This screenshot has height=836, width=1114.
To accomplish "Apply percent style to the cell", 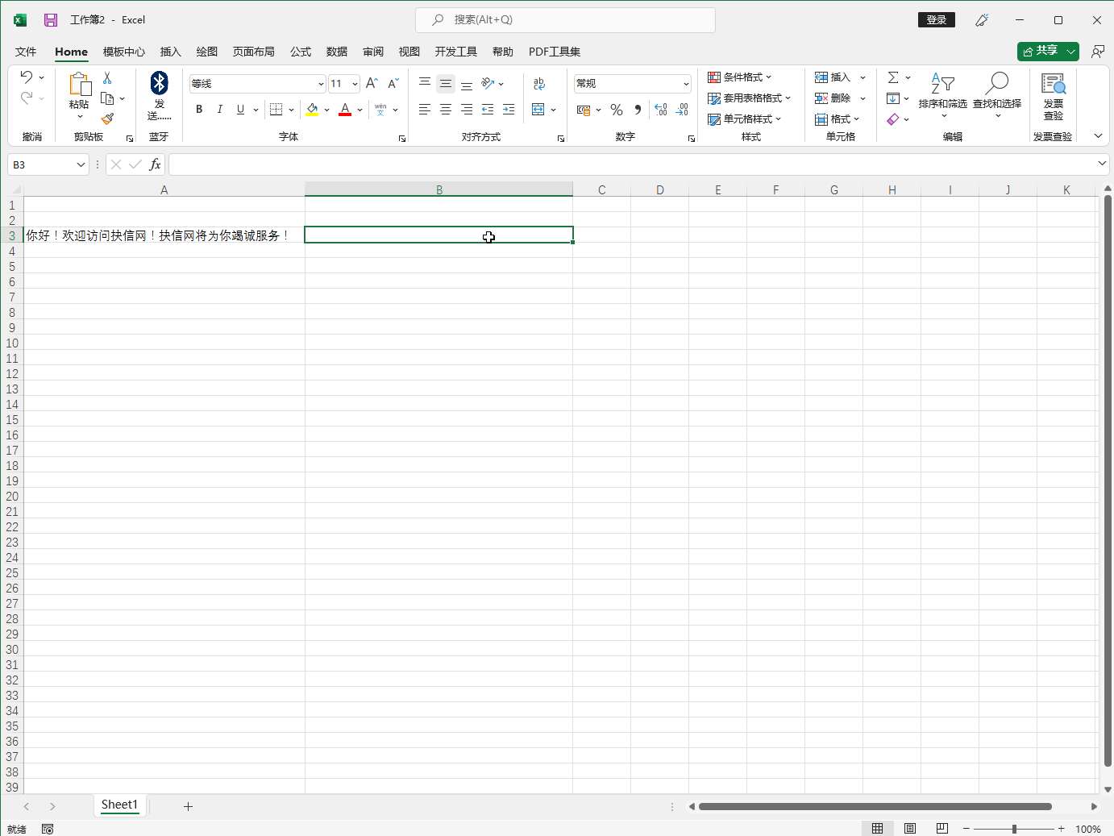I will (x=617, y=110).
